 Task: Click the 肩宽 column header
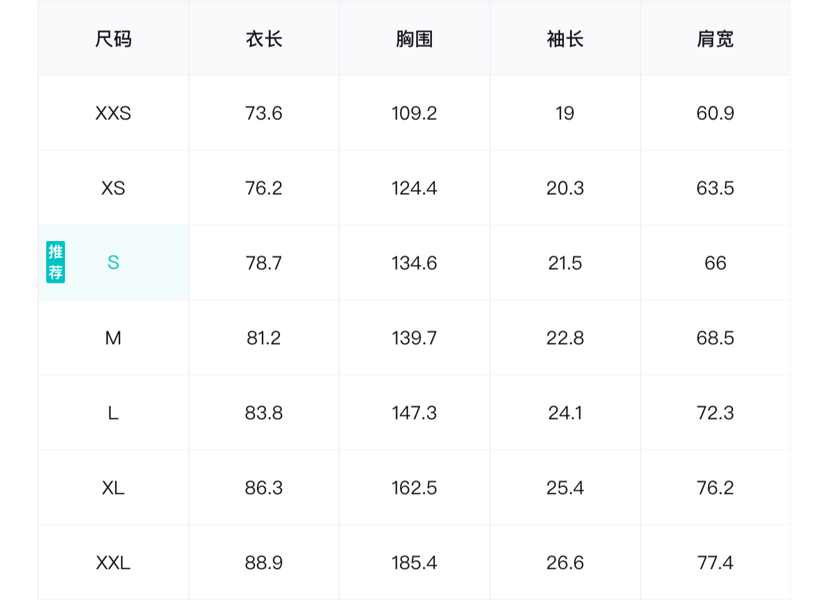(x=715, y=39)
